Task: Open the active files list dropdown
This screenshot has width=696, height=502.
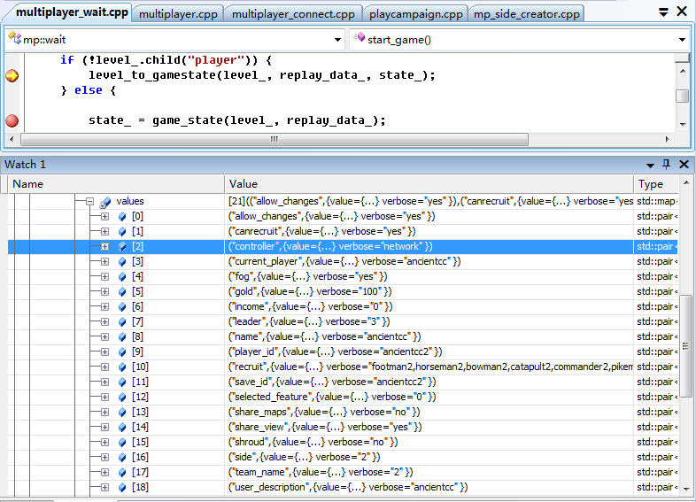Action: pyautogui.click(x=663, y=12)
